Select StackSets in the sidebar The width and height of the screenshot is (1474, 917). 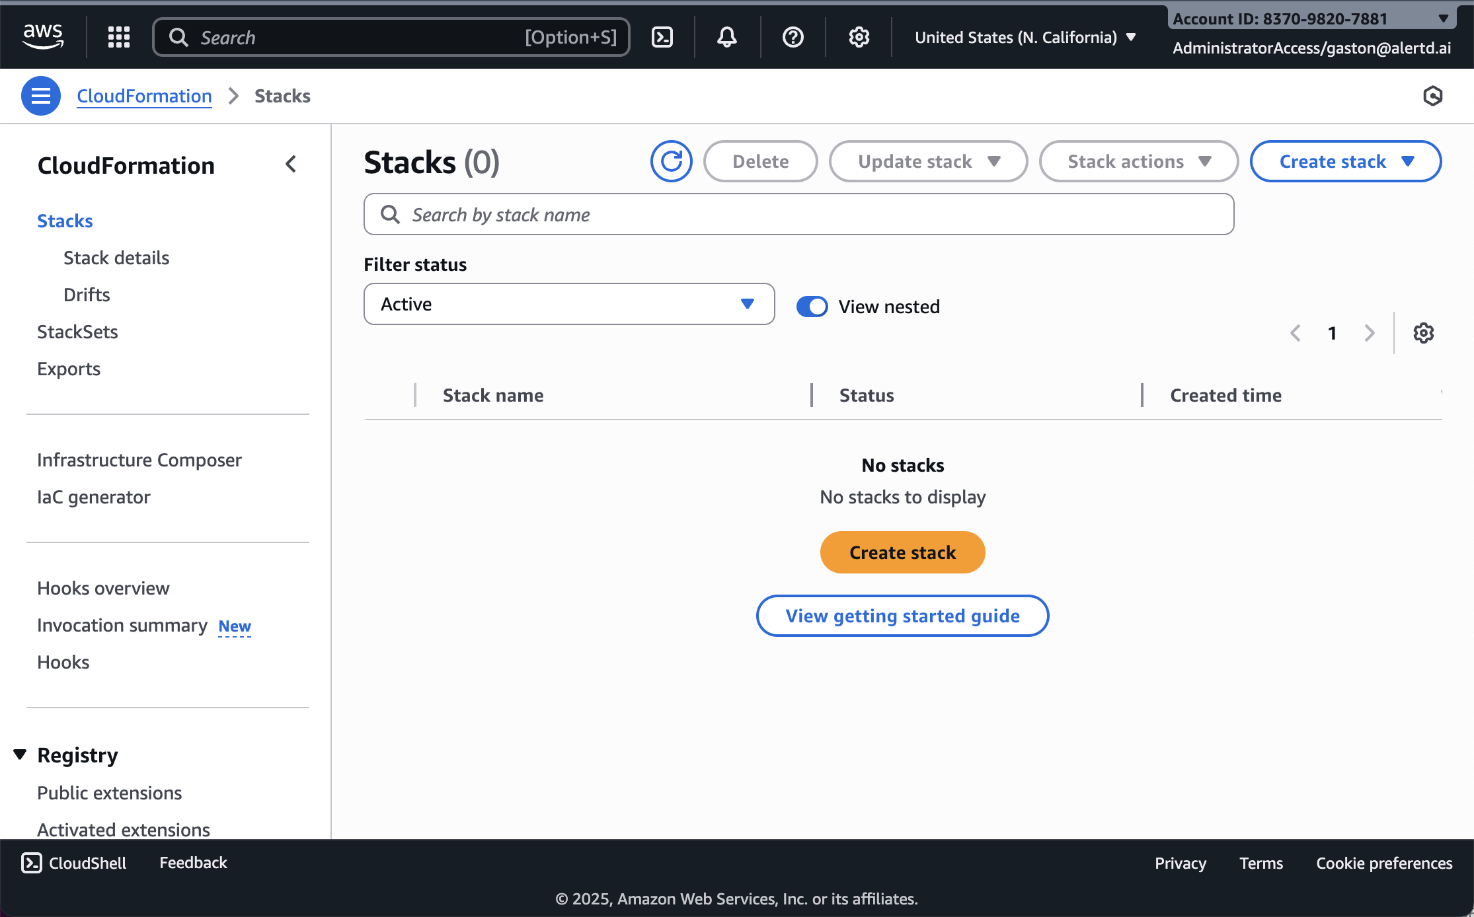tap(77, 332)
